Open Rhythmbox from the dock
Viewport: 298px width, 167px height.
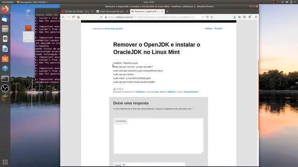click(5, 39)
